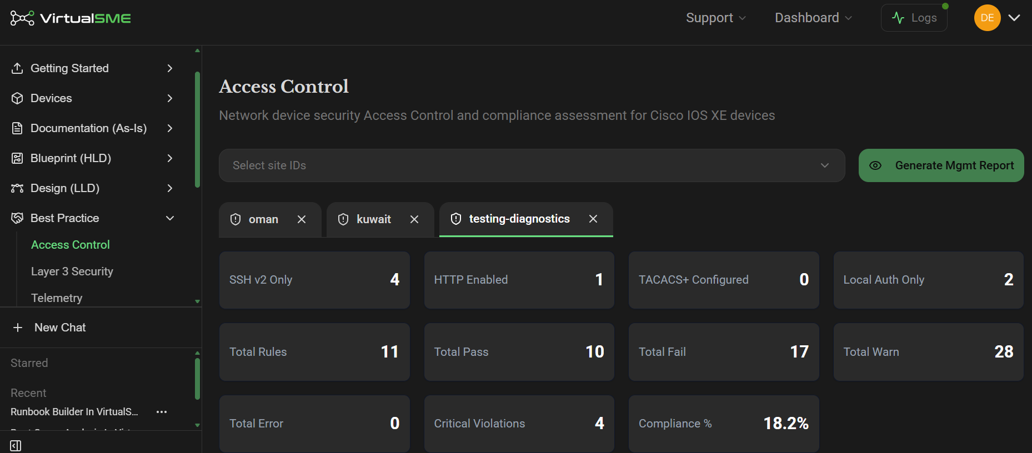This screenshot has height=453, width=1032.
Task: Close the kuwait tab
Action: point(414,219)
